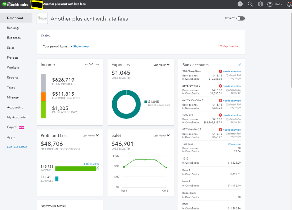Toggle the Privacy switch
Viewport: 292px width, 210px height.
click(241, 18)
